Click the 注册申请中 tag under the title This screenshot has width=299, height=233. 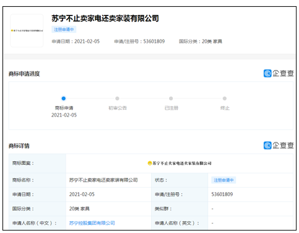pyautogui.click(x=64, y=29)
